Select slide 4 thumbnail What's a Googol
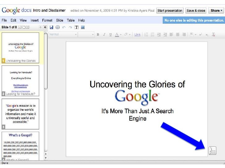This screenshot has height=168, width=225. click(20, 146)
